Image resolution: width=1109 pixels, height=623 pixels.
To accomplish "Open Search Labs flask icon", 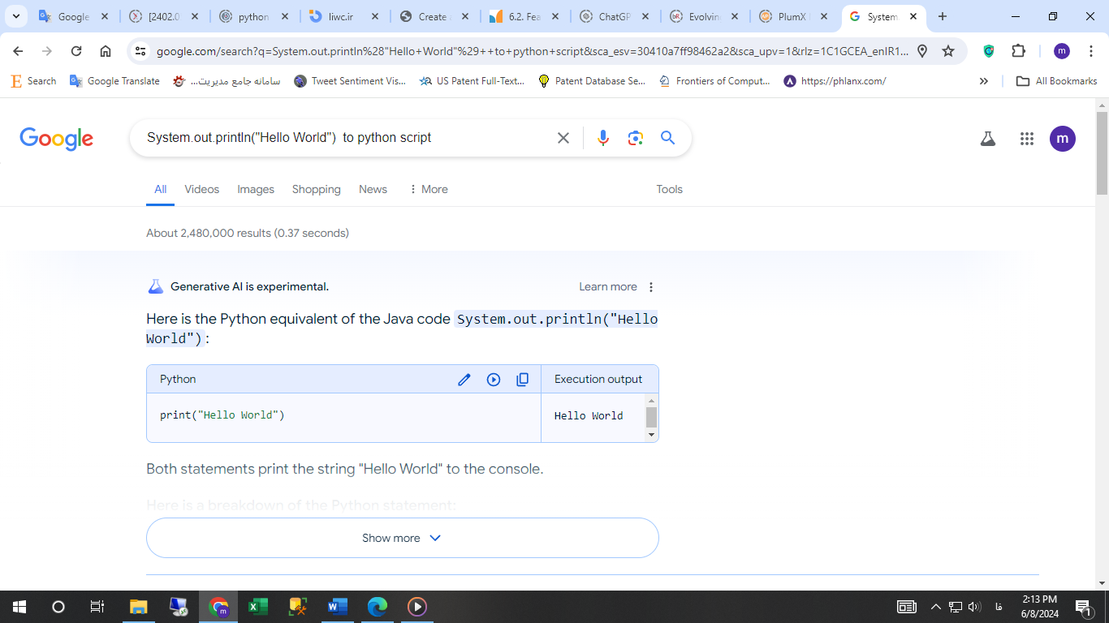I will (988, 139).
